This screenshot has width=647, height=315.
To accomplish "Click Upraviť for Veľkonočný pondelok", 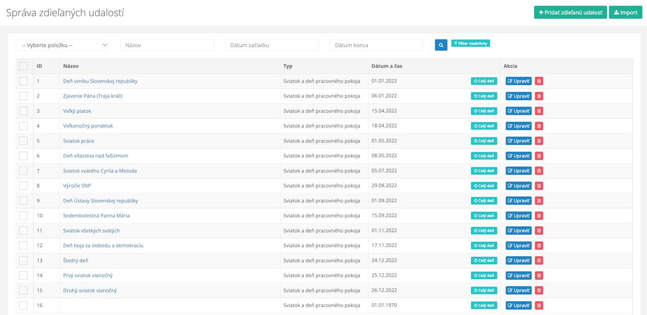I will (519, 126).
